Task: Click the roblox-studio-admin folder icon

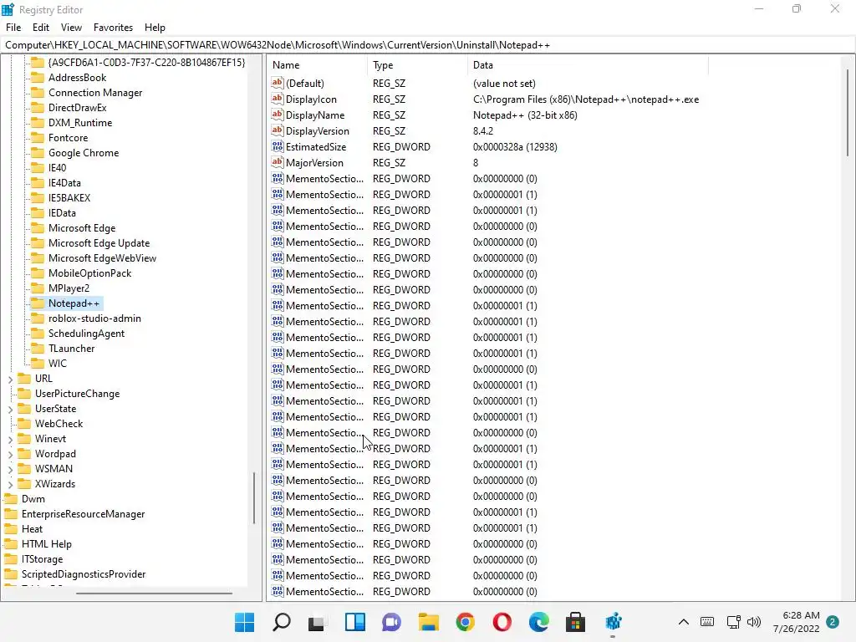Action: pos(38,318)
